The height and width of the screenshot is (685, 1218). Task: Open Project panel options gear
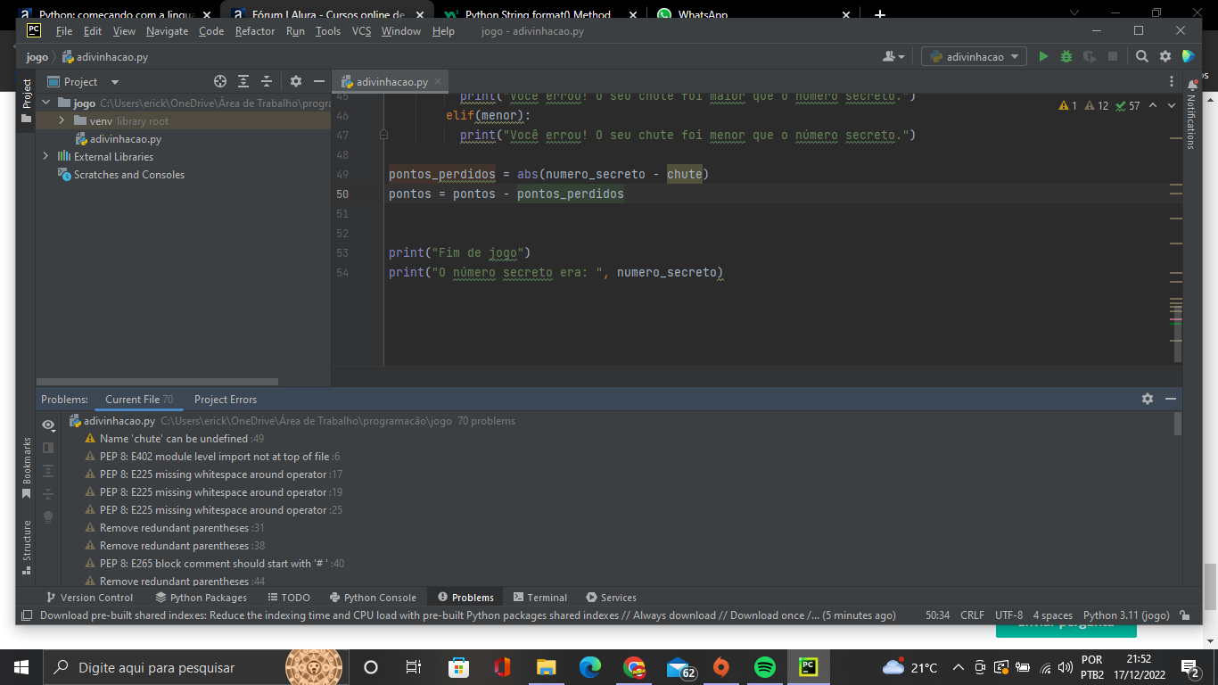click(x=296, y=81)
